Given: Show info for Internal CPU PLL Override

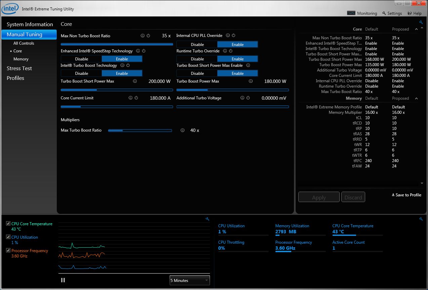Looking at the screenshot, I should pos(228,36).
